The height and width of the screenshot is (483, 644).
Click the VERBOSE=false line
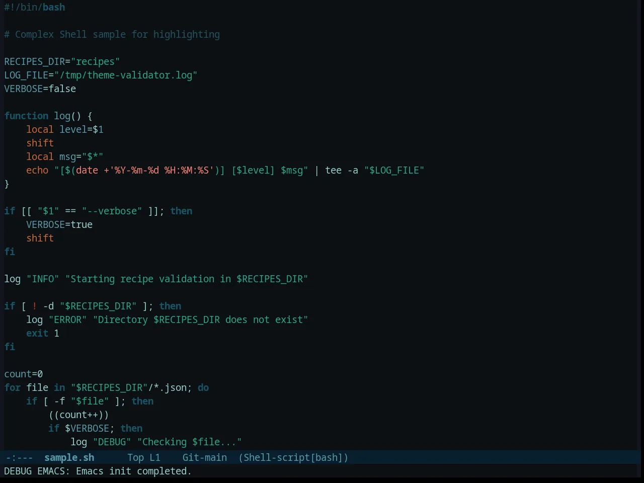pyautogui.click(x=40, y=89)
